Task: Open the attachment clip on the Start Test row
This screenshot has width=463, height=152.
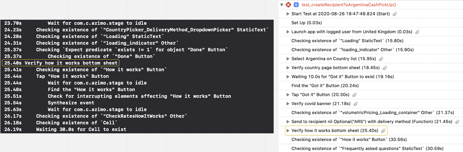Action: coord(395,14)
